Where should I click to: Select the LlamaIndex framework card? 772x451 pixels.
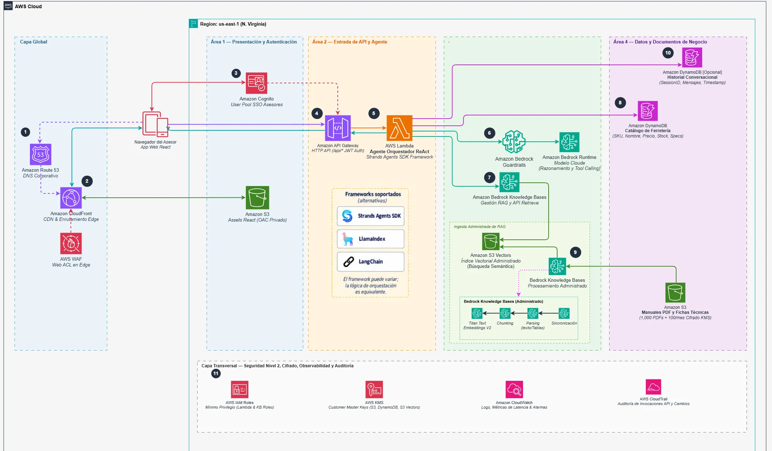tap(371, 239)
